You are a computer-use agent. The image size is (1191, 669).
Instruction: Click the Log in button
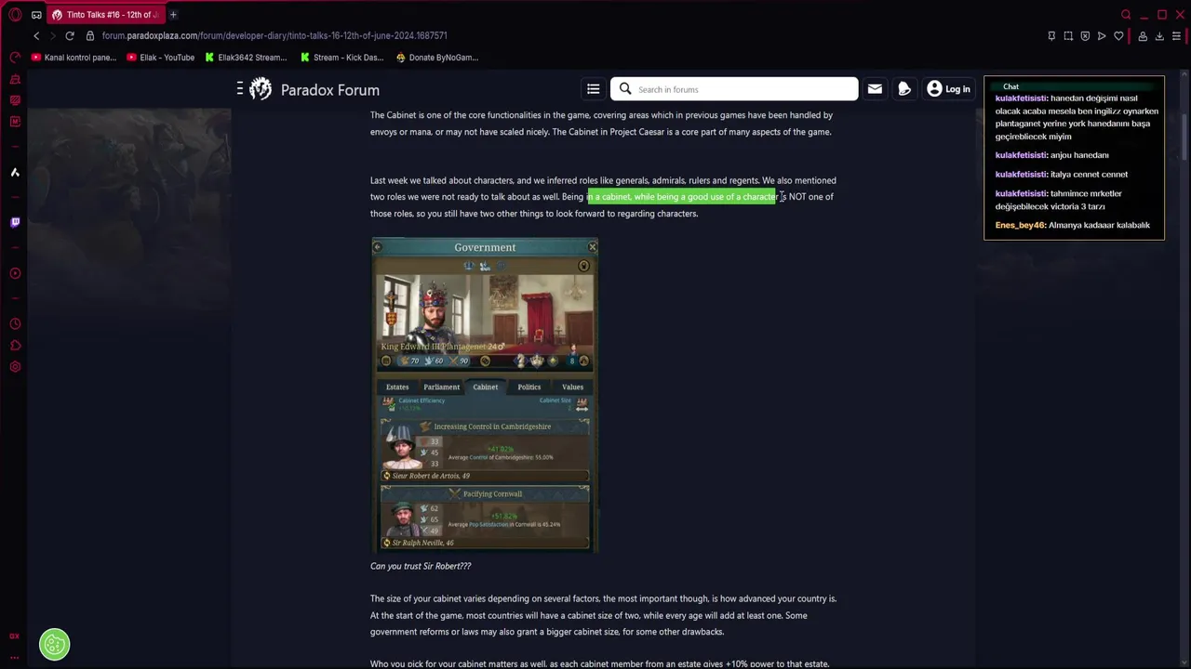pyautogui.click(x=948, y=89)
